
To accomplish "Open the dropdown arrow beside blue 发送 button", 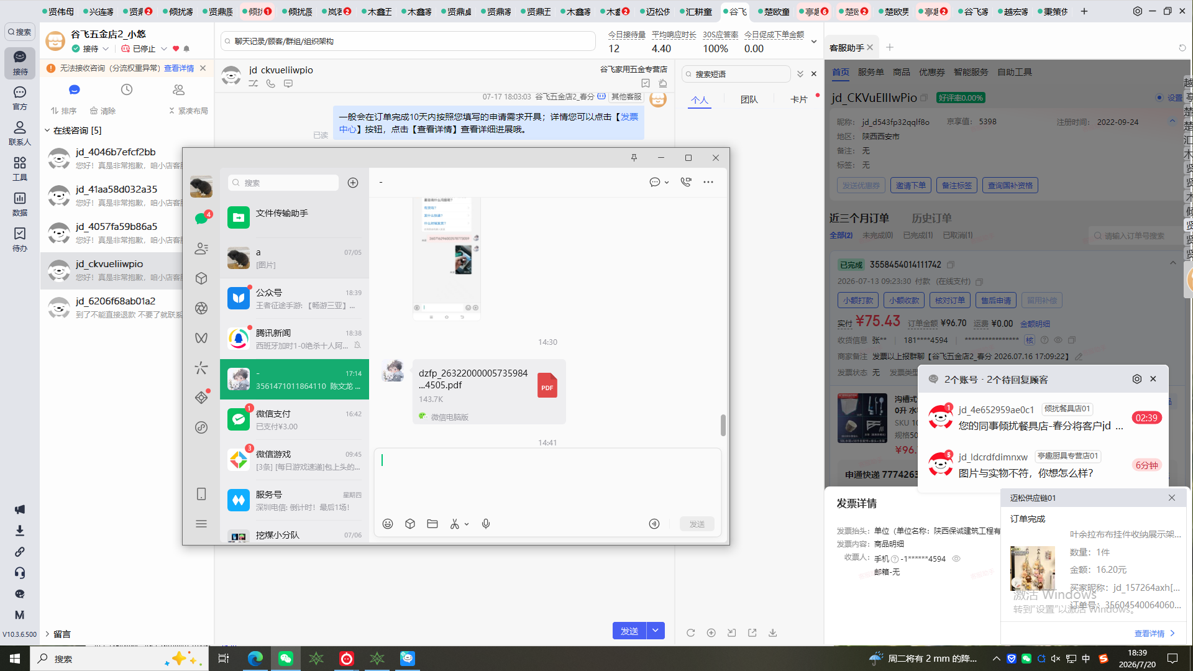I will (x=656, y=631).
